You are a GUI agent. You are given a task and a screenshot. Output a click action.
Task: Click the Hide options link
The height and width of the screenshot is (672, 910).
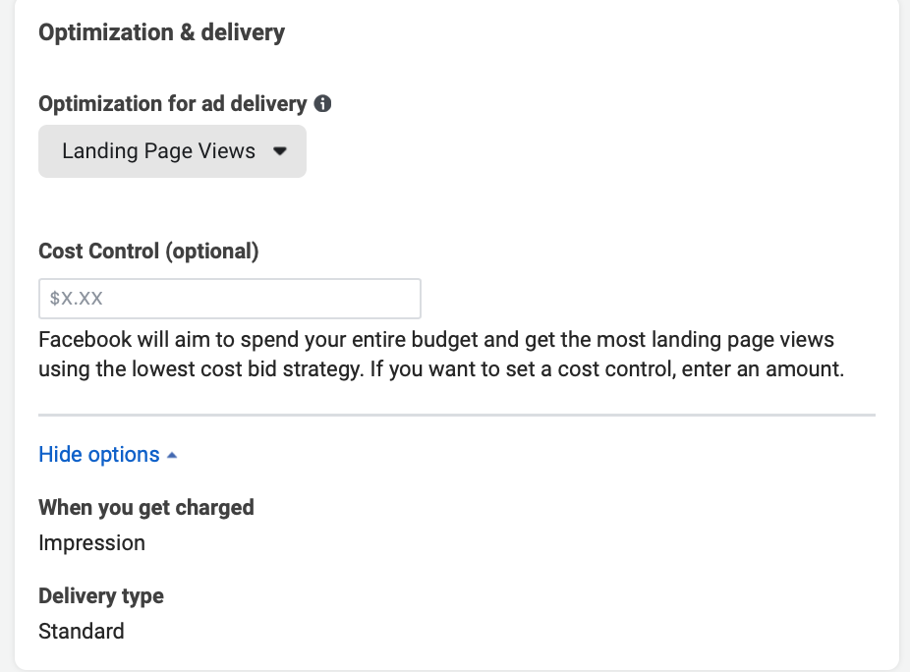98,455
